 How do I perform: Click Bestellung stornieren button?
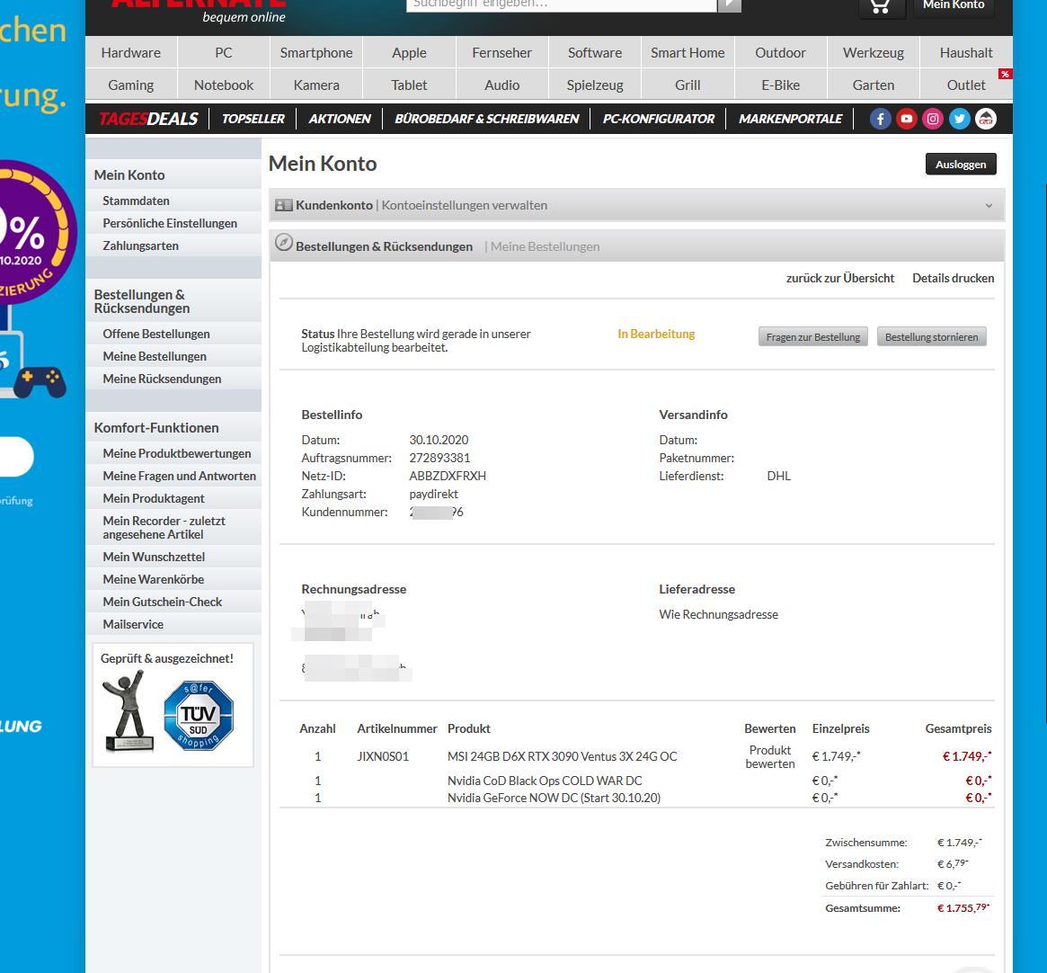pyautogui.click(x=931, y=337)
